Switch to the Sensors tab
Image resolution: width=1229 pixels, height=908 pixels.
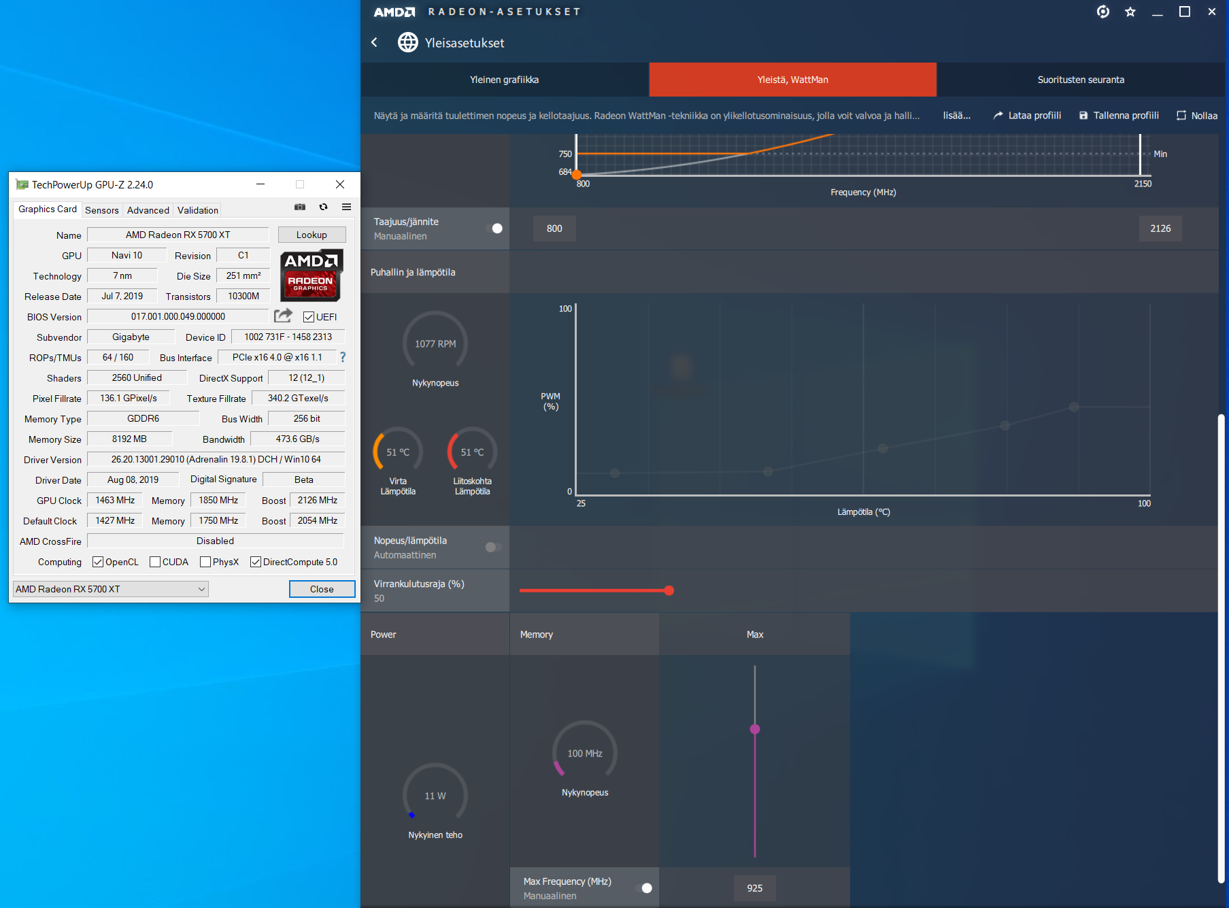[102, 210]
